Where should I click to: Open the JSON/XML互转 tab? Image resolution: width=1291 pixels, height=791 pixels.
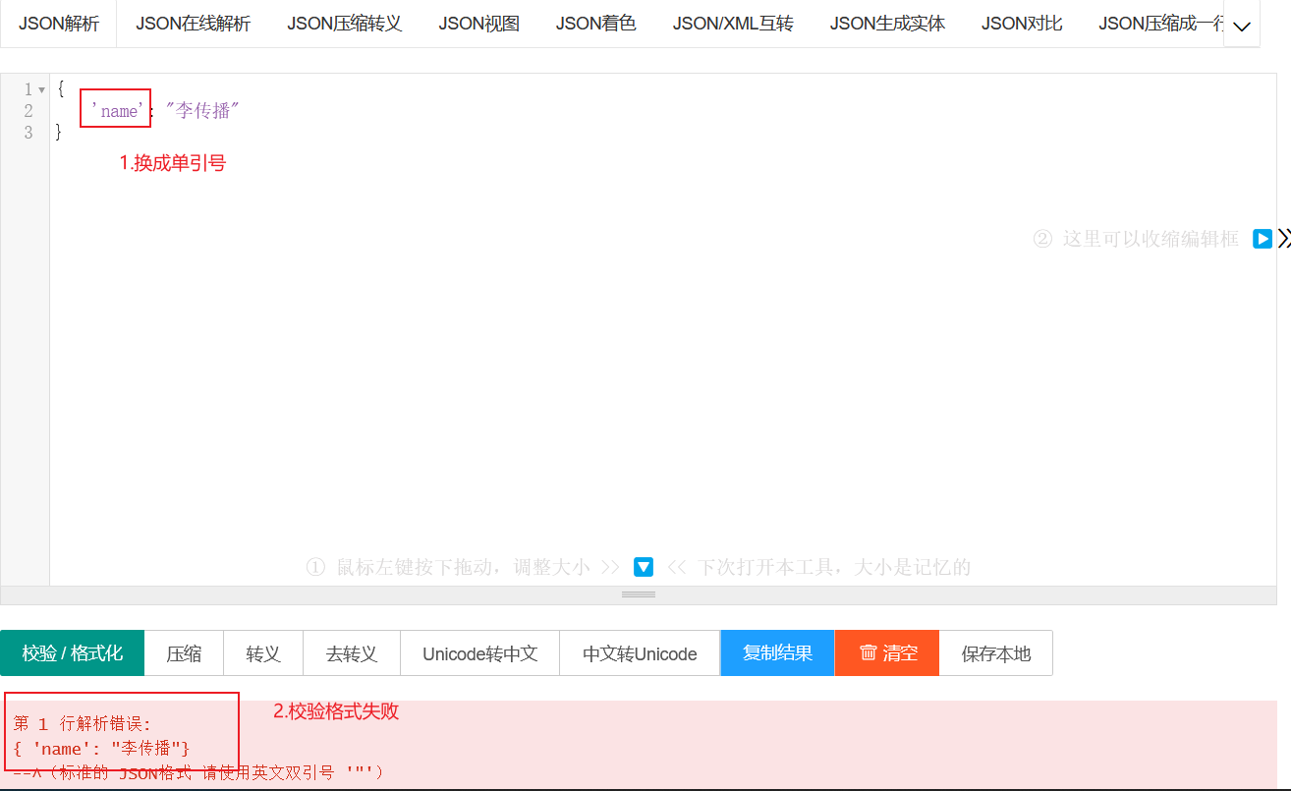coord(733,24)
